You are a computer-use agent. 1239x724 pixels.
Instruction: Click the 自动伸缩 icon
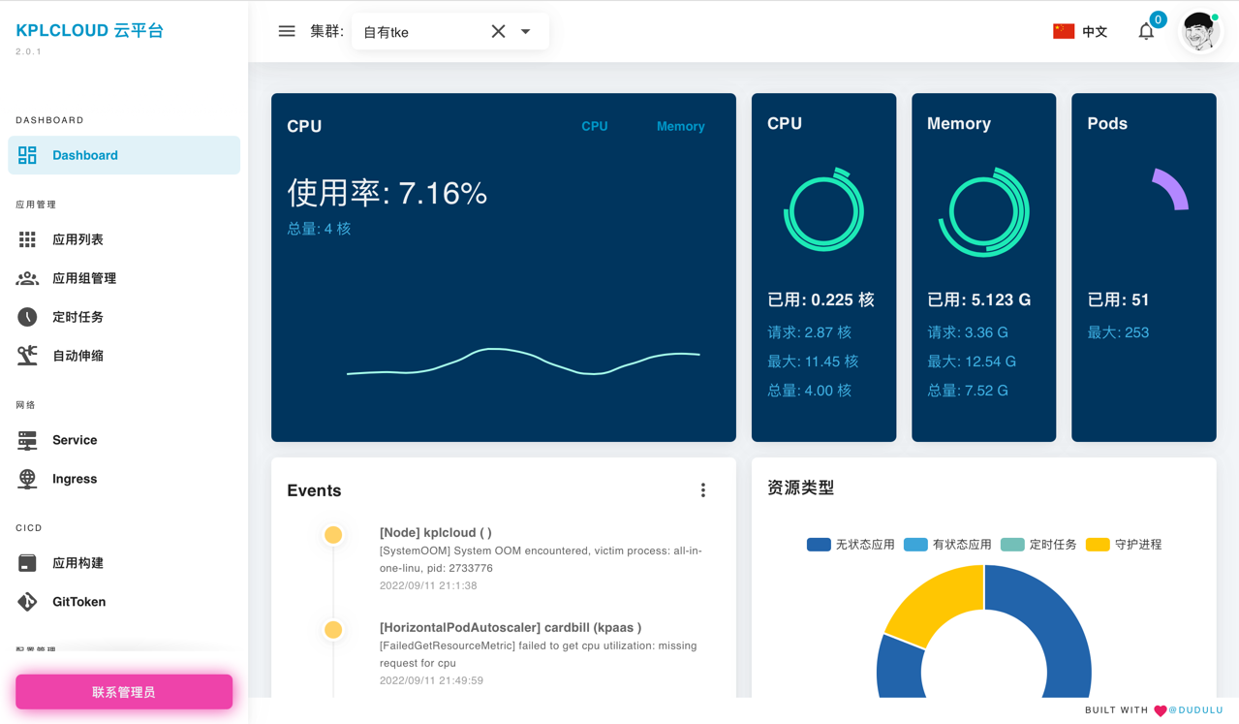click(27, 355)
